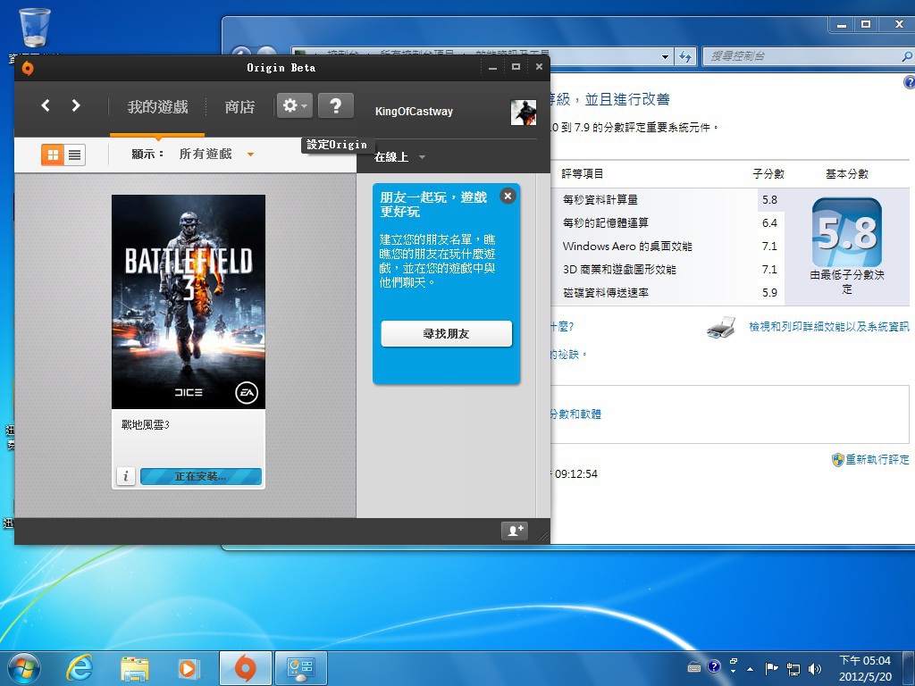The image size is (915, 686).
Task: Click 重新執行評定 link
Action: (877, 460)
